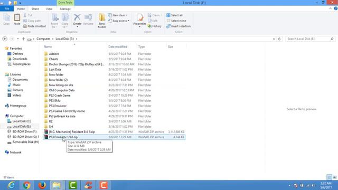Switch to the Share tab
This screenshot has width=338, height=190.
(x=35, y=9)
